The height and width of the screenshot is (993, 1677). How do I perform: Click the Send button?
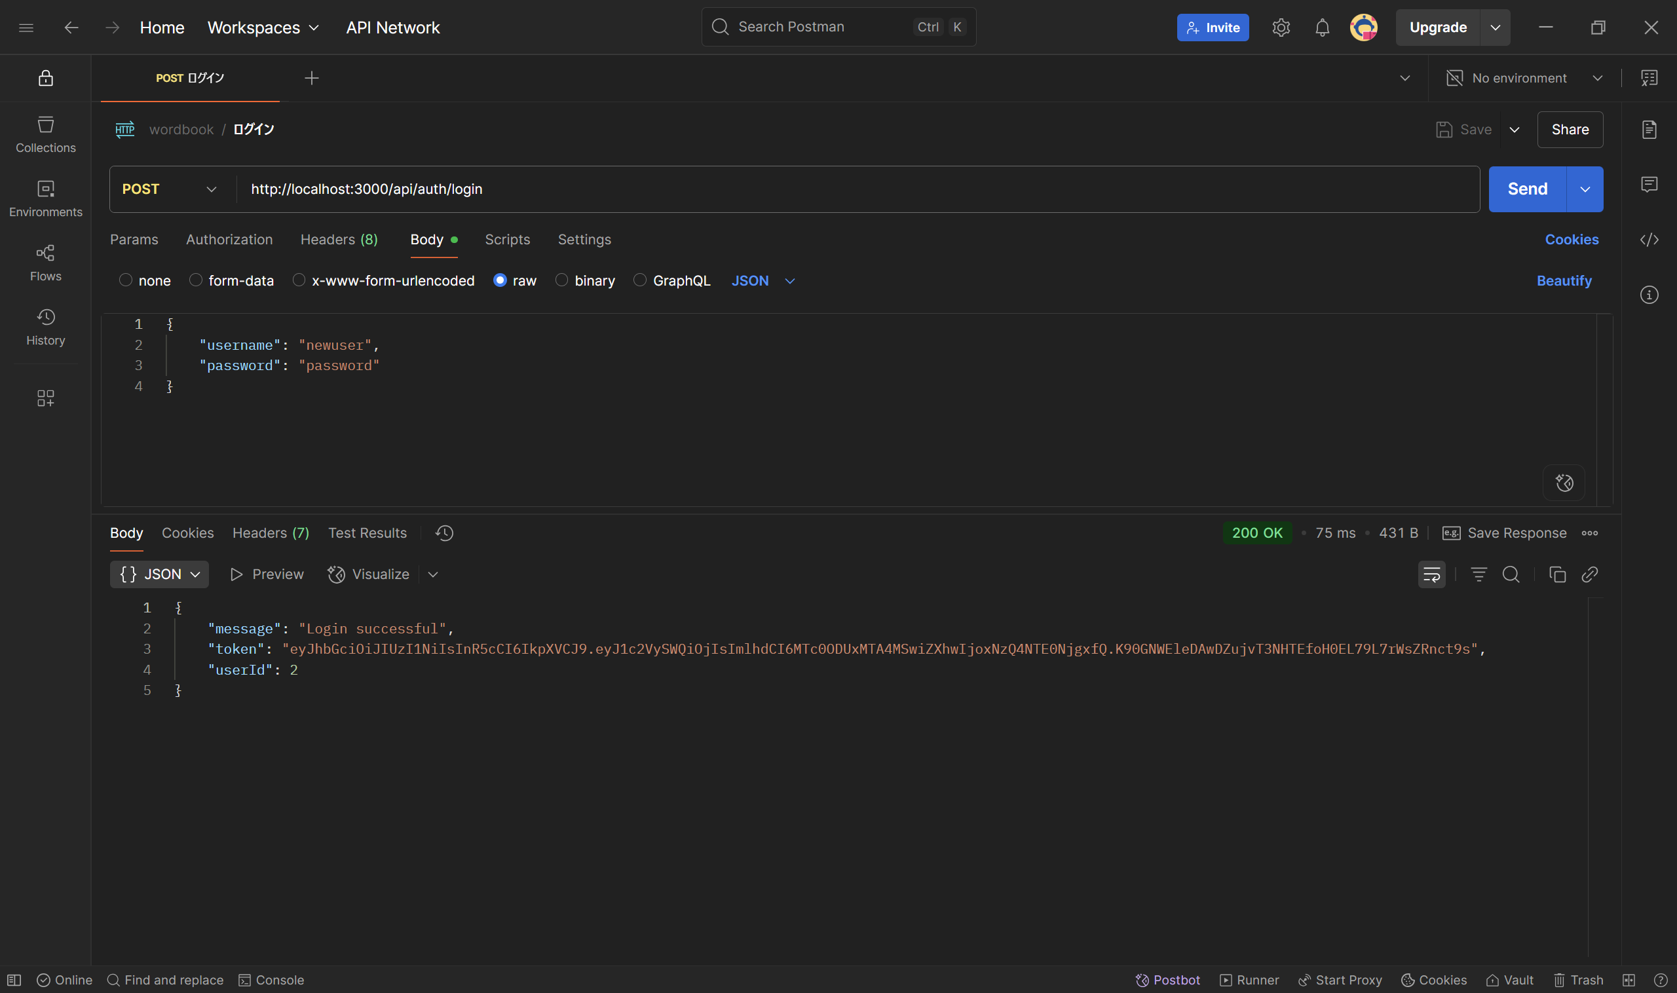pos(1527,189)
